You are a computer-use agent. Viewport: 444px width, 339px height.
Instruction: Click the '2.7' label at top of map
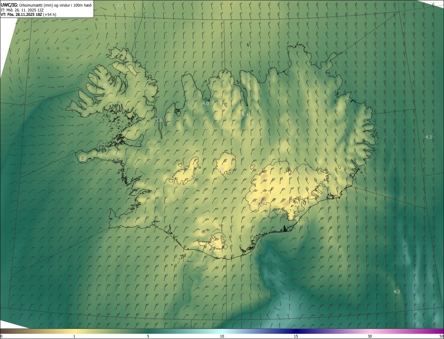(120, 5)
